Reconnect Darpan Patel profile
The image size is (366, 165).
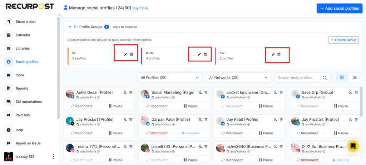coord(157,133)
